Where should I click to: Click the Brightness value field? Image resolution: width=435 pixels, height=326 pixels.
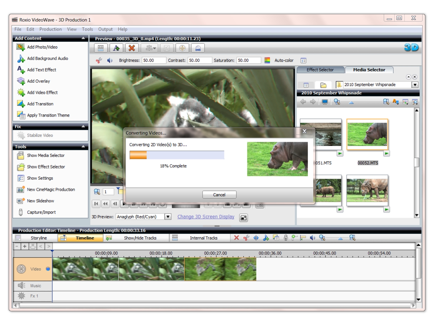click(154, 60)
